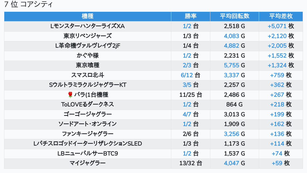Click the 11/25 win rate cell

(191, 95)
